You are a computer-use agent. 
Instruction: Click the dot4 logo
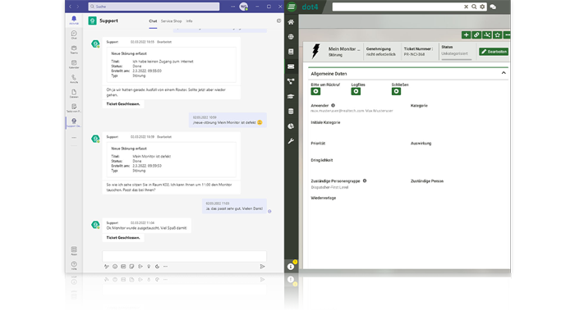310,7
